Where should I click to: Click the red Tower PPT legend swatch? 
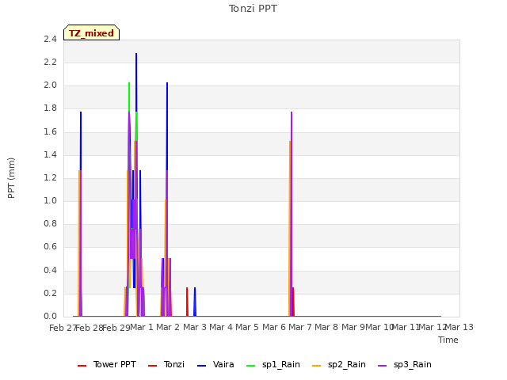[x=82, y=366]
